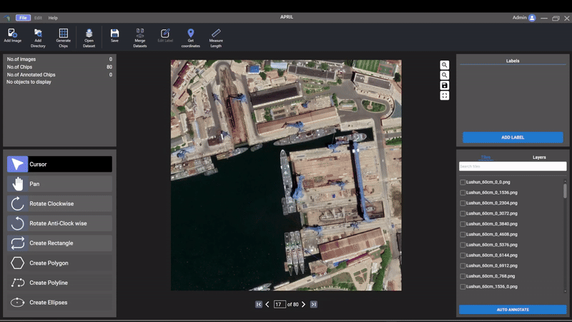Check the Lushun_60cm_0_0.png checkbox
572x322 pixels.
pyautogui.click(x=463, y=182)
